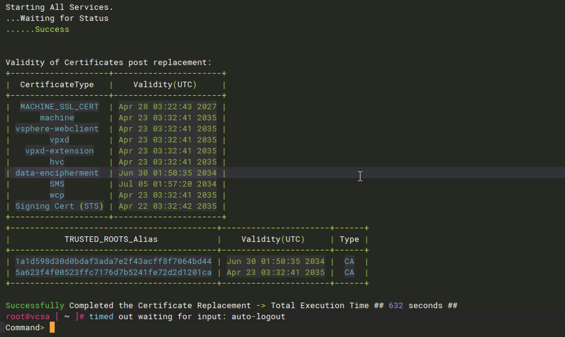Screen dimensions: 565x337
Task: Click 'CA' type for alias 1a1d598d
Action: point(349,261)
